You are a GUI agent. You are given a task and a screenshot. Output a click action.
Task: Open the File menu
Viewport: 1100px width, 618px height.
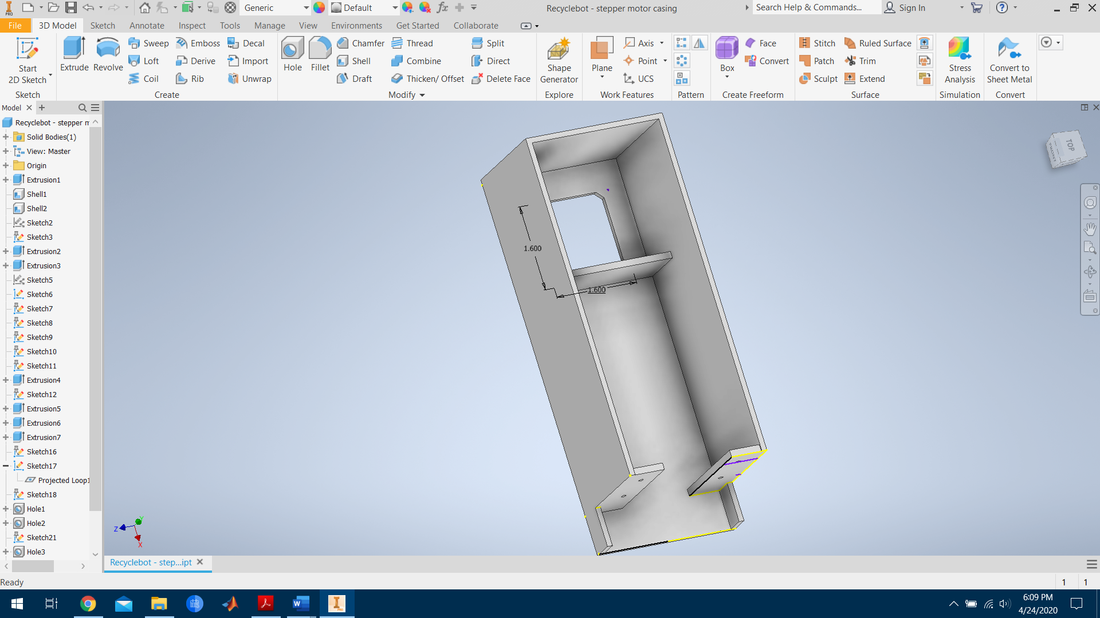coord(15,26)
